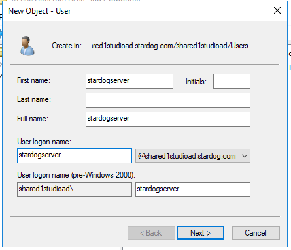Image resolution: width=291 pixels, height=250 pixels.
Task: Focus the Initials text box
Action: click(231, 81)
